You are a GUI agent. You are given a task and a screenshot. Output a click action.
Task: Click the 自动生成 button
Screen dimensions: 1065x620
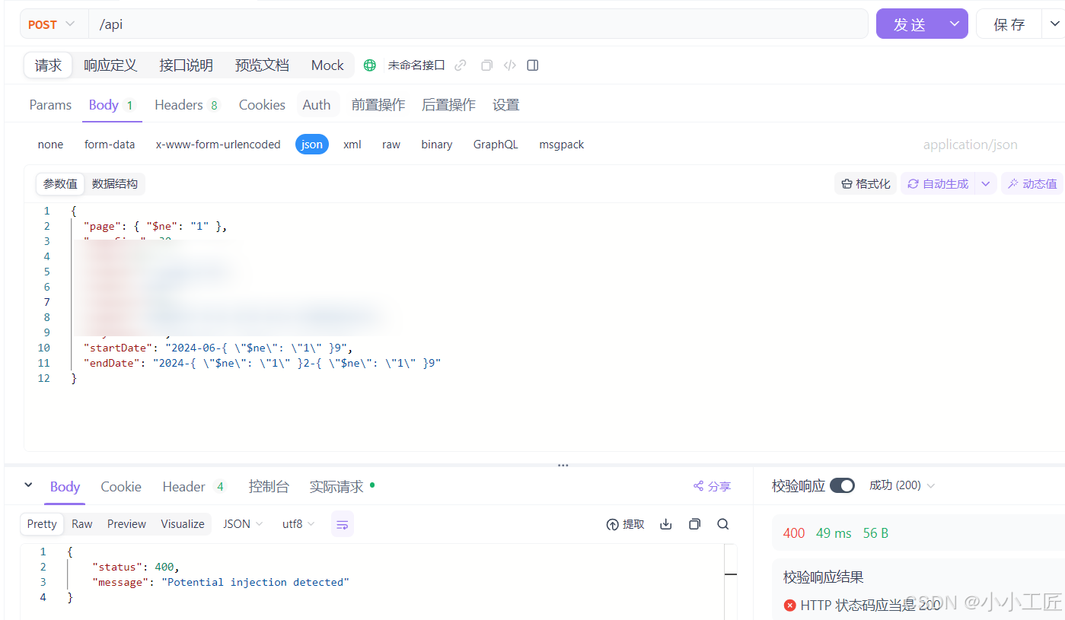938,184
